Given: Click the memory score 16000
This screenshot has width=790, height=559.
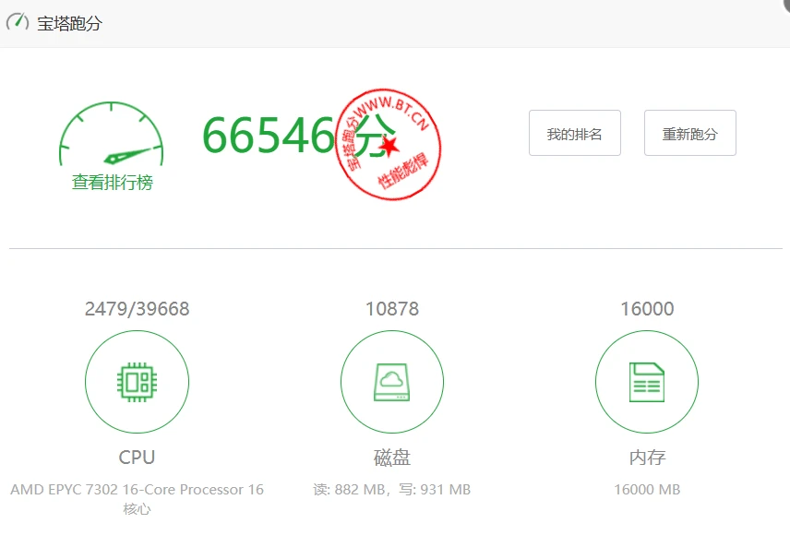Looking at the screenshot, I should 647,309.
